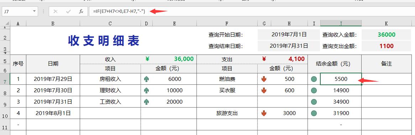Select column C header

pyautogui.click(x=110, y=24)
